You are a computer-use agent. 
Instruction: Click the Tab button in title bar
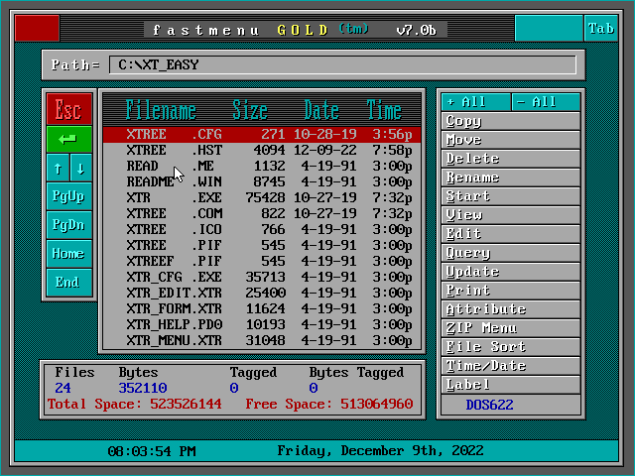pos(601,29)
